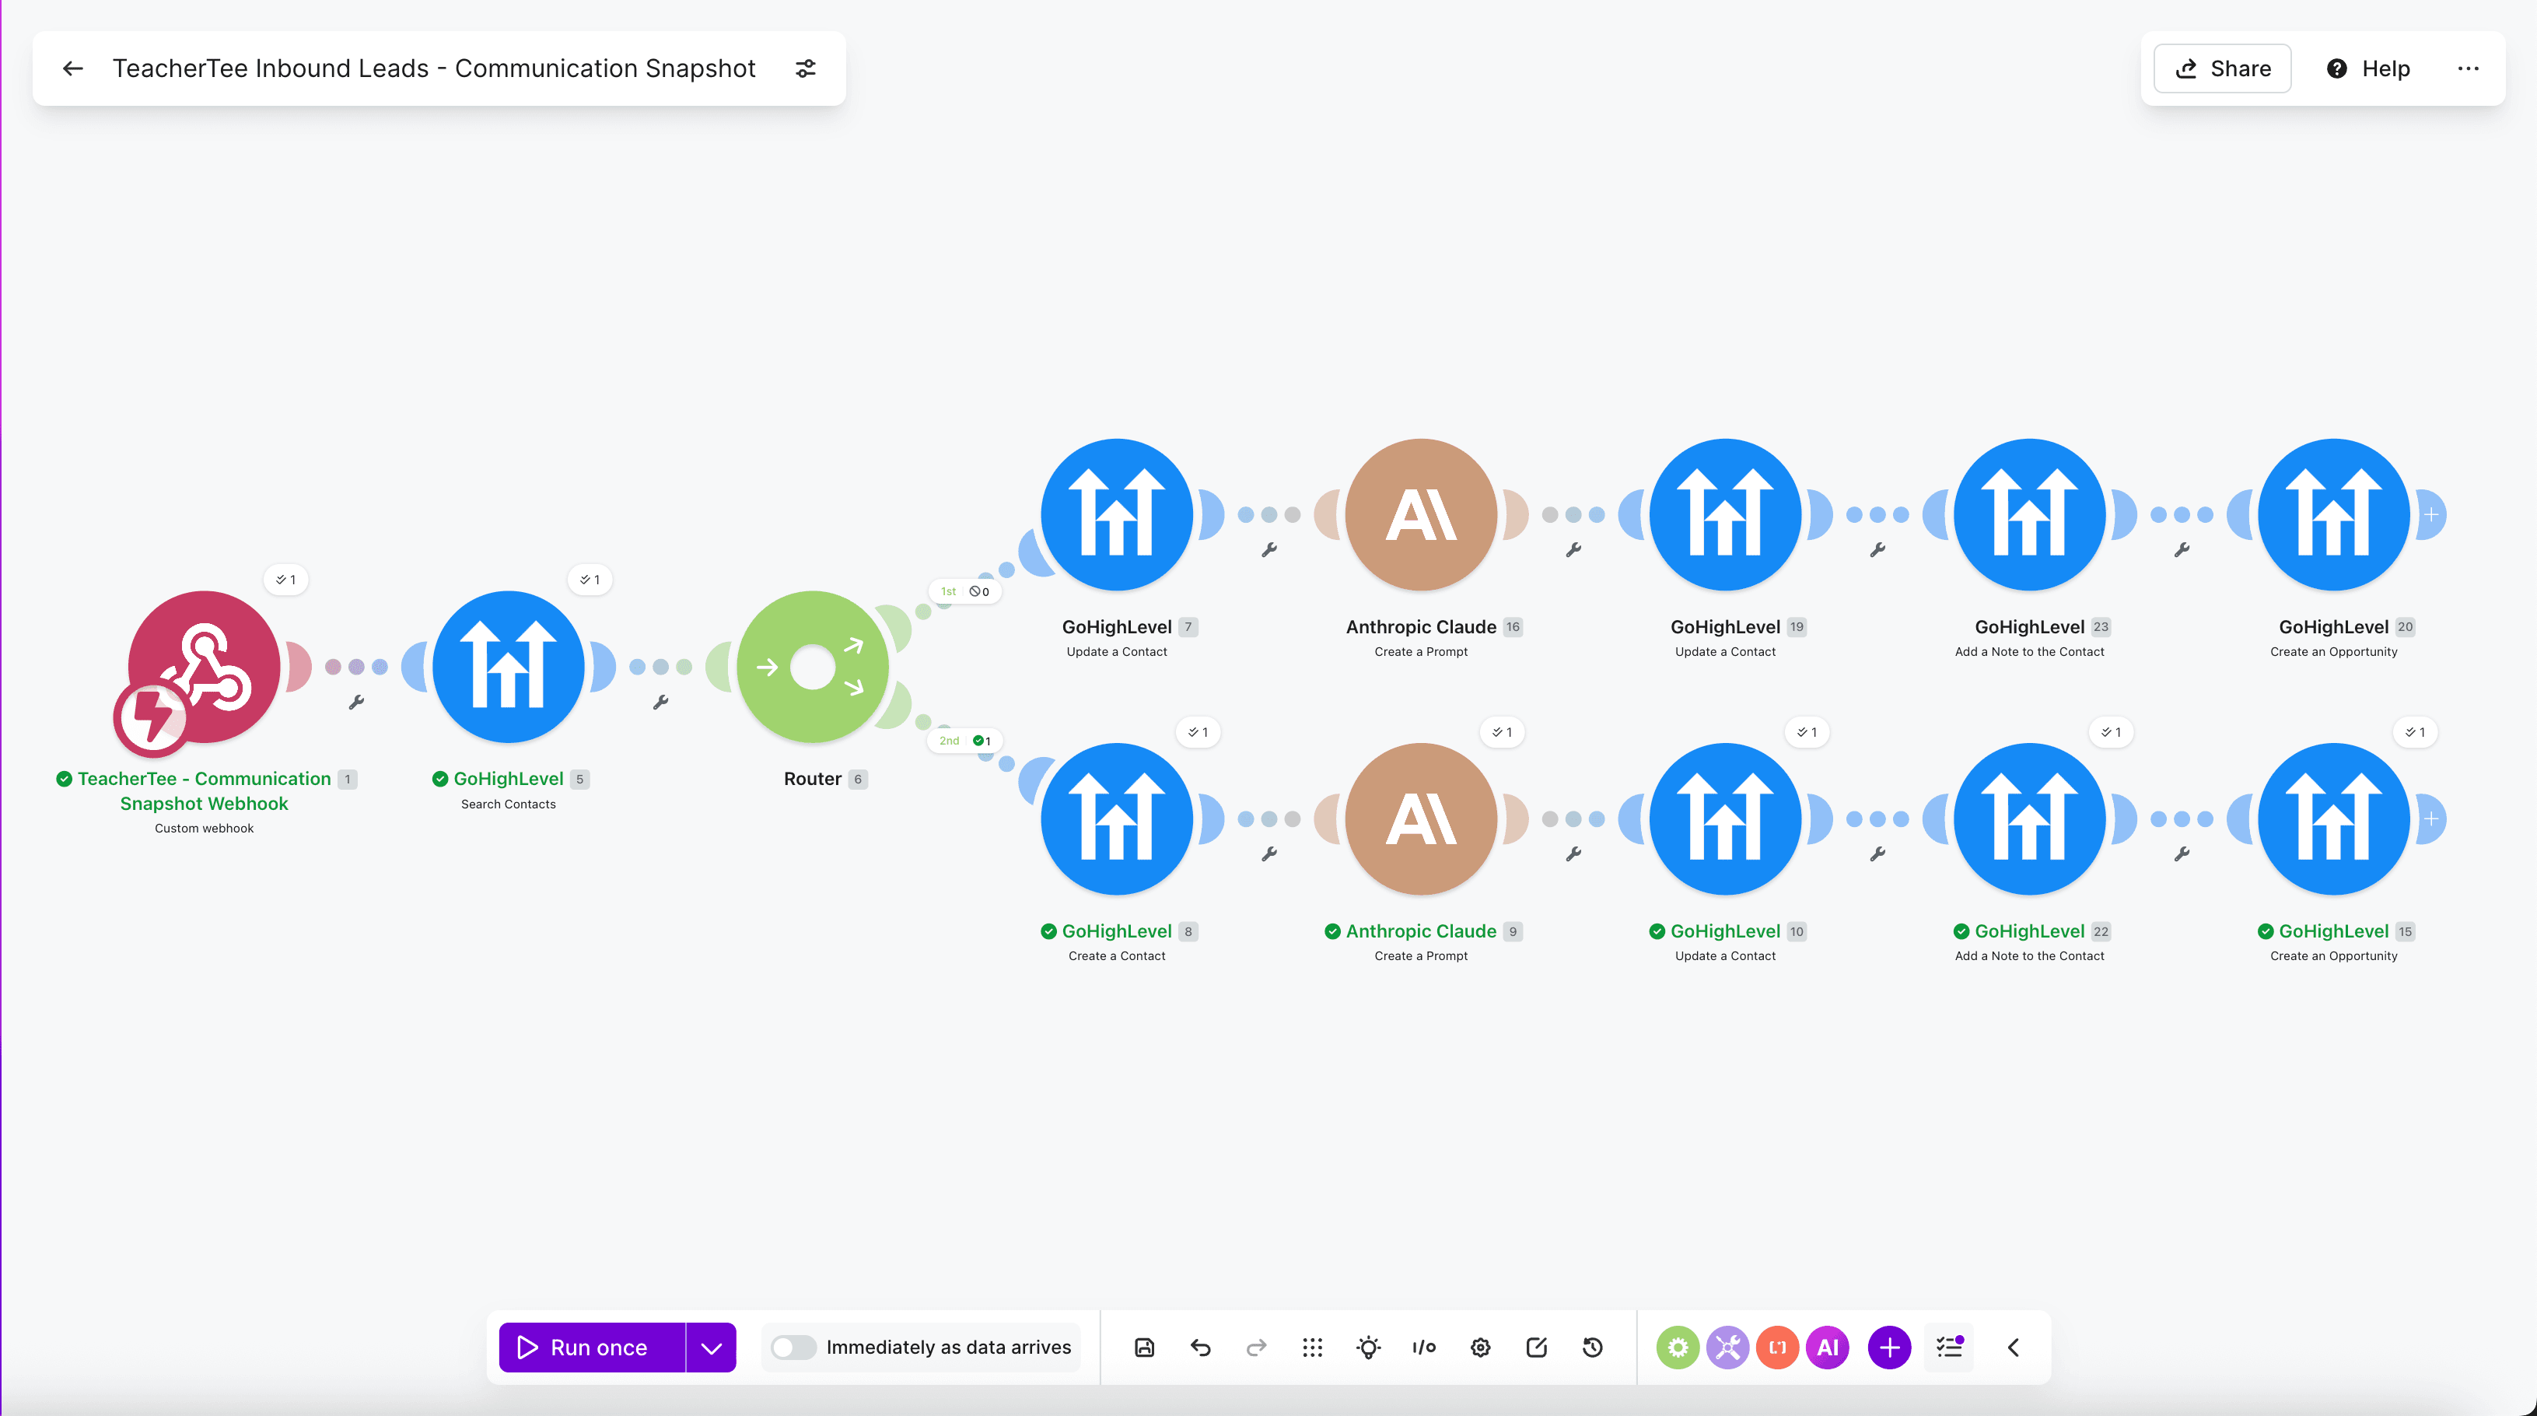Expand the Run once dropdown arrow

tap(711, 1347)
